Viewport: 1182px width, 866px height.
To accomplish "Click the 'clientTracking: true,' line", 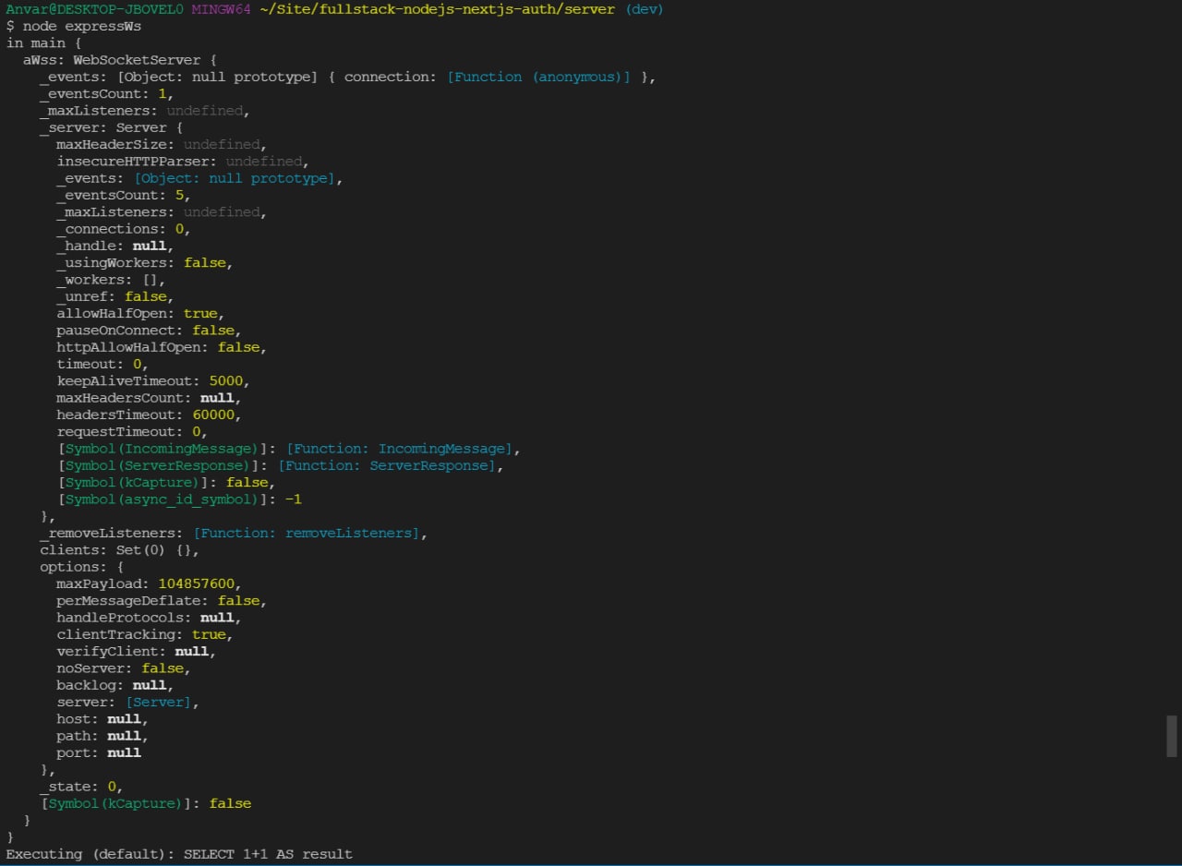I will (145, 634).
